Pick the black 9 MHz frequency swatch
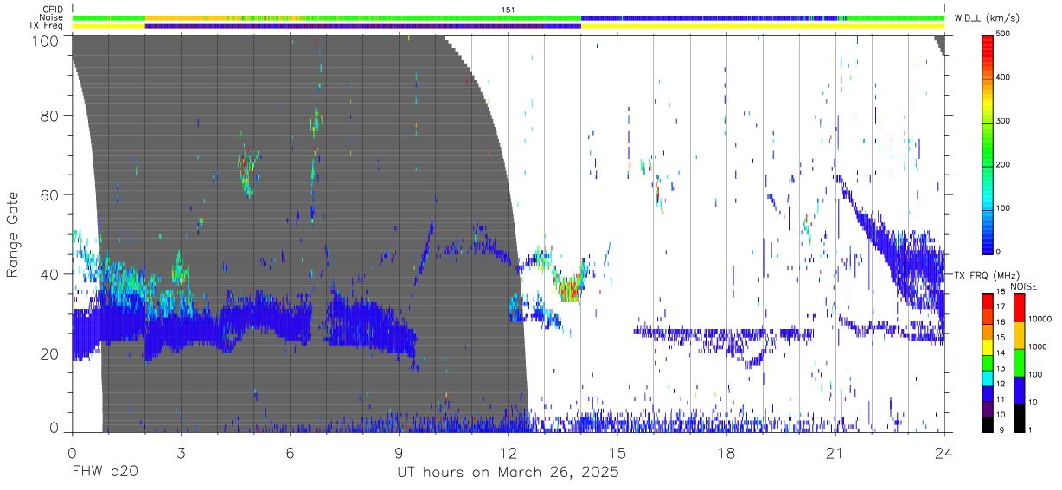This screenshot has height=490, width=1062. click(987, 425)
